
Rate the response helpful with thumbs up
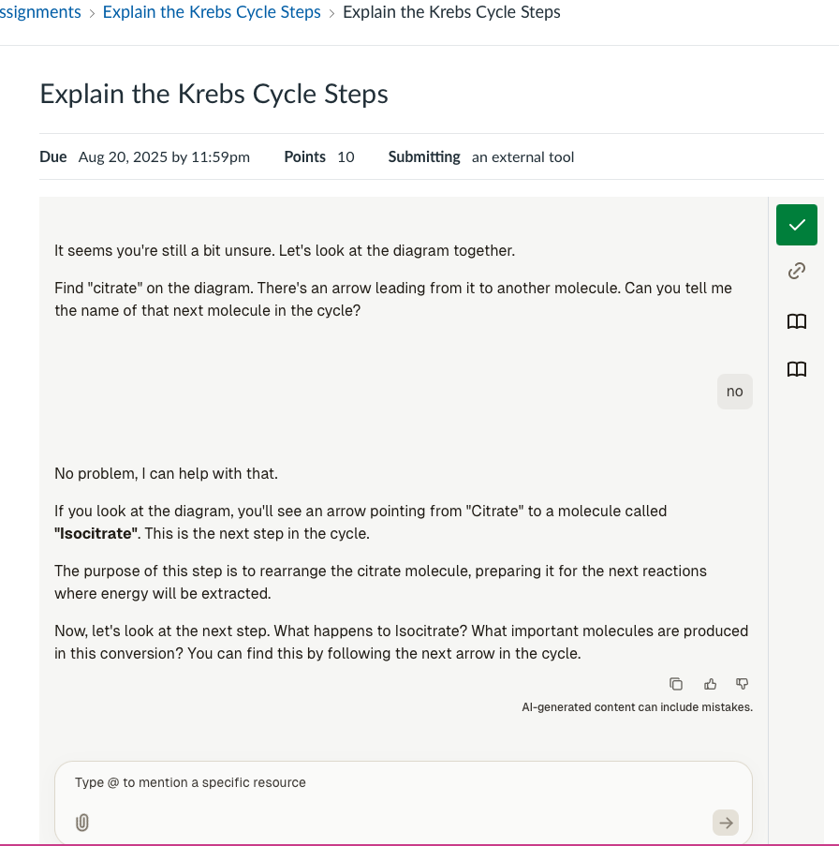710,684
